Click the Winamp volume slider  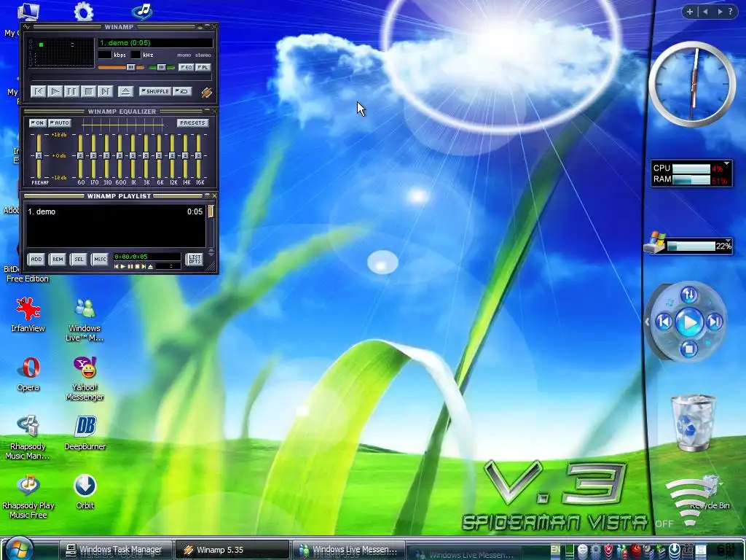coord(121,68)
